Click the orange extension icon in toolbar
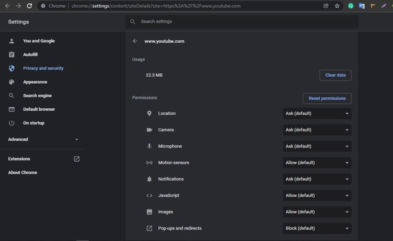This screenshot has height=241, width=393. pos(373,6)
